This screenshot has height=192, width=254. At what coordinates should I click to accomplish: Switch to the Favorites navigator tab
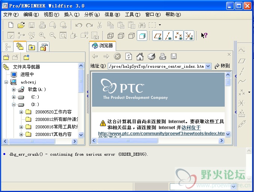coord(32,47)
